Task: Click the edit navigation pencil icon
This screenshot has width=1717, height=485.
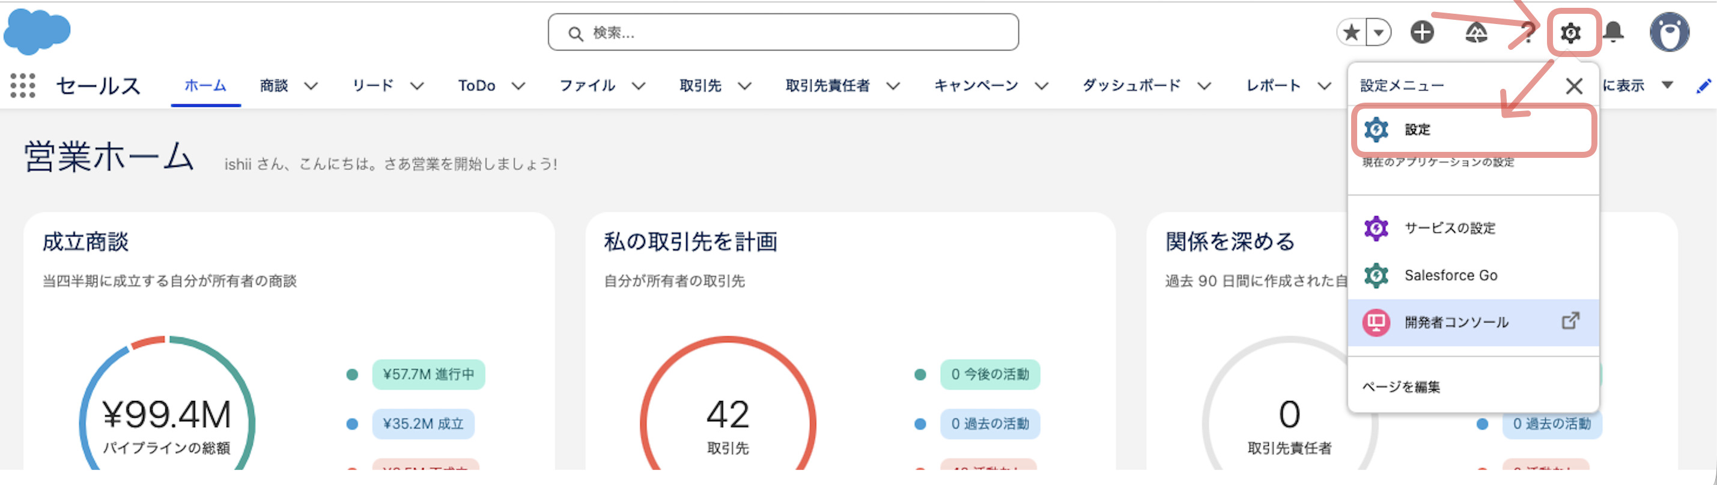Action: 1704,86
